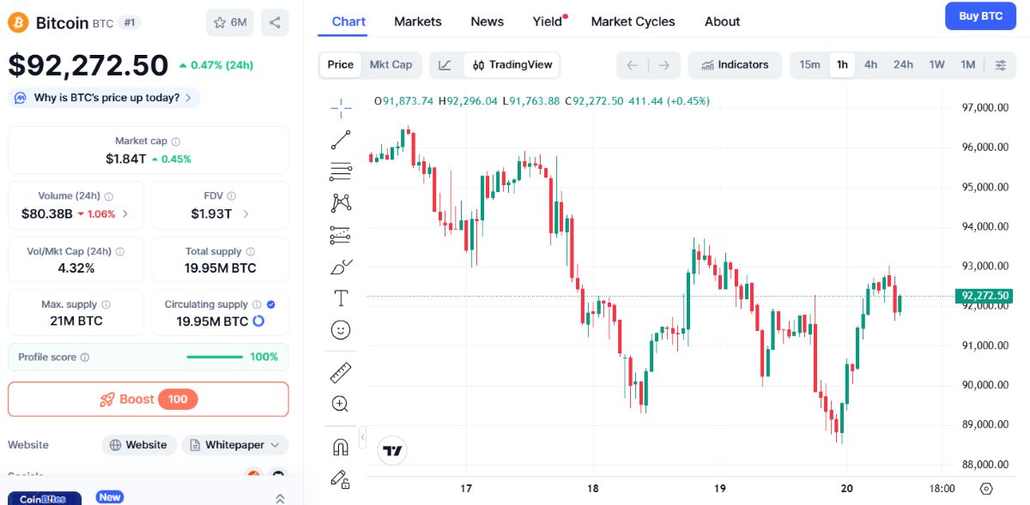Click the share icon next to watchlist star
The image size is (1030, 505).
click(275, 22)
